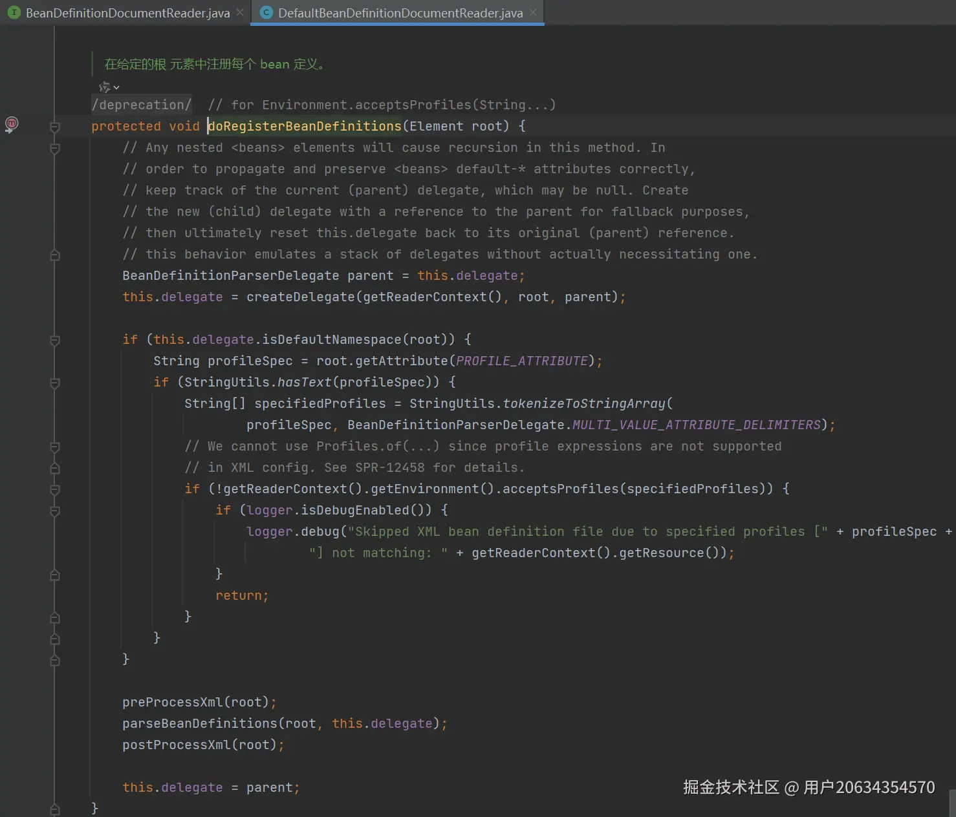956x817 pixels.
Task: Click comment 'for Environment.acceptsProfiles(String...)'
Action: click(x=382, y=105)
